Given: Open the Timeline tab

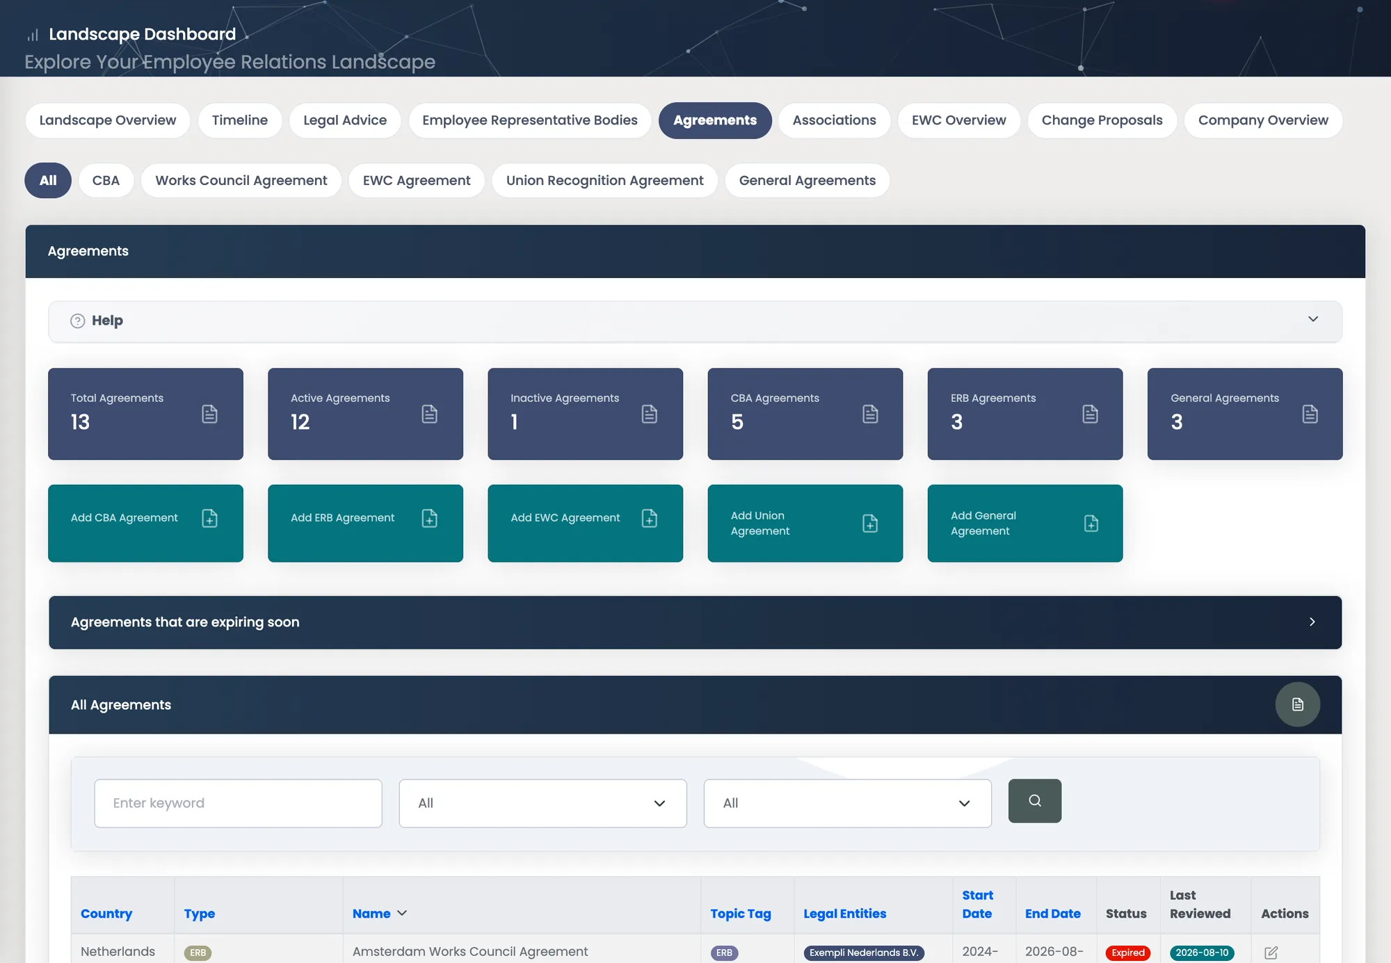Looking at the screenshot, I should (x=240, y=120).
